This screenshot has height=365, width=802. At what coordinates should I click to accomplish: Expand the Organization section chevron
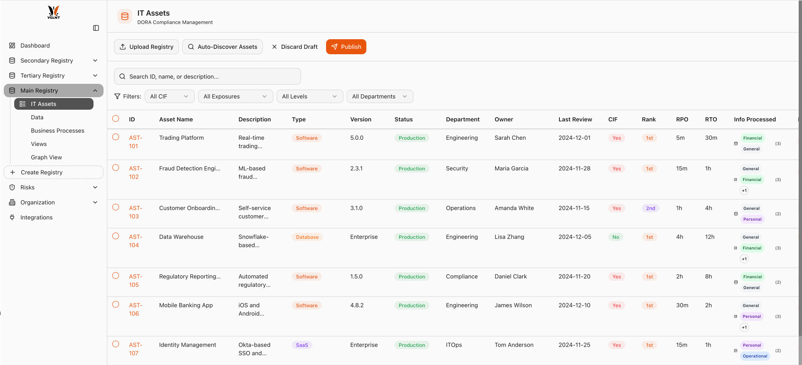pyautogui.click(x=95, y=202)
